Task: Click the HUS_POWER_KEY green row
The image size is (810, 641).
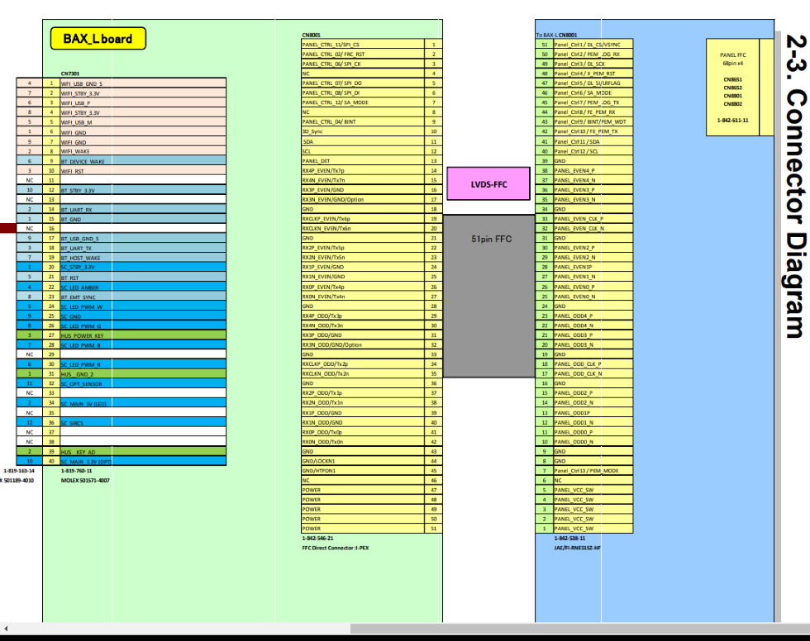Action: click(x=132, y=335)
